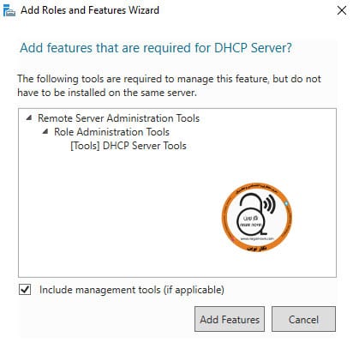Uncheck the Include management tools checkbox
Viewport: 353px width, 355px height.
tap(25, 289)
